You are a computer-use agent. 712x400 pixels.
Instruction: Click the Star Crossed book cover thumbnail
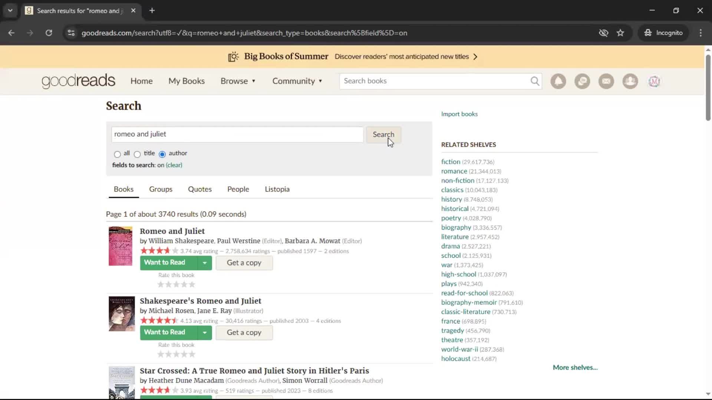point(122,383)
